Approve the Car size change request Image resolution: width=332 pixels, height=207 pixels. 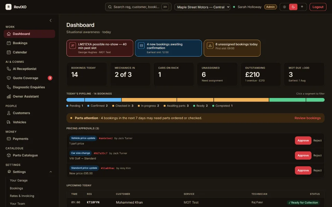[303, 156]
